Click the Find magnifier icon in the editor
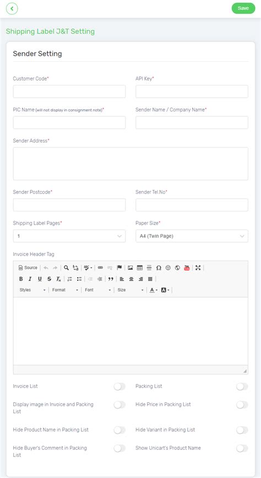This screenshot has width=261, height=478. pyautogui.click(x=66, y=268)
